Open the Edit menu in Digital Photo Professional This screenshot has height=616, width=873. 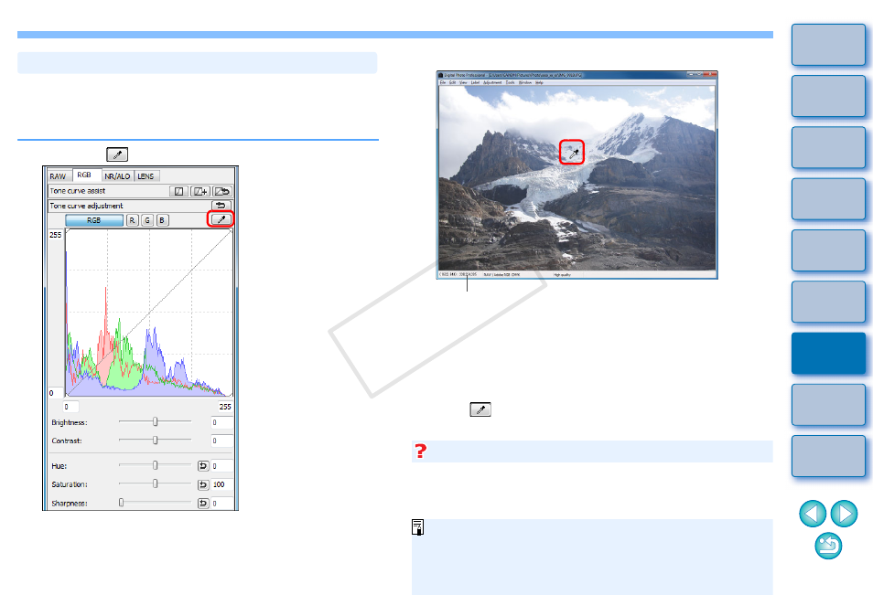(x=453, y=82)
